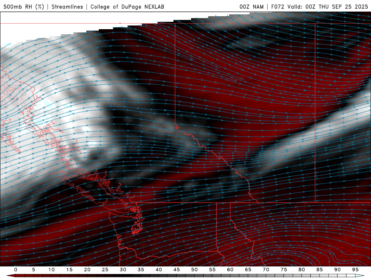Screen dimensions: 371x278
Task: Click the "75" value on the color scale
Action: click(283, 270)
